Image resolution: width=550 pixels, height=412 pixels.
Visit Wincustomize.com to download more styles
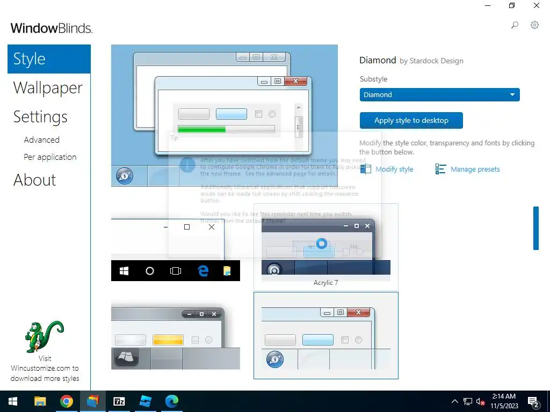point(45,368)
